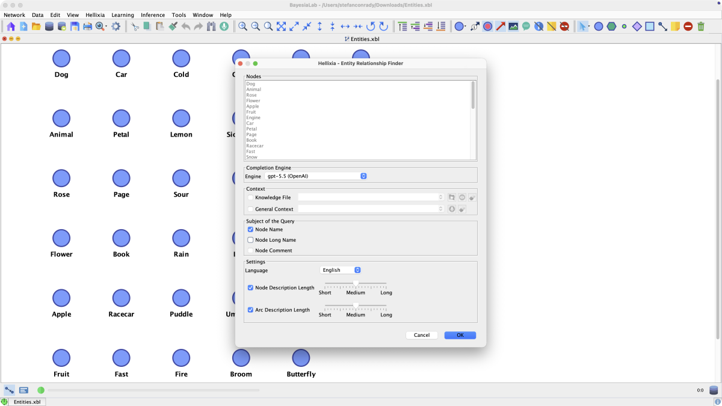Click the Print icon in the toolbar
Image resolution: width=722 pixels, height=406 pixels.
point(87,26)
